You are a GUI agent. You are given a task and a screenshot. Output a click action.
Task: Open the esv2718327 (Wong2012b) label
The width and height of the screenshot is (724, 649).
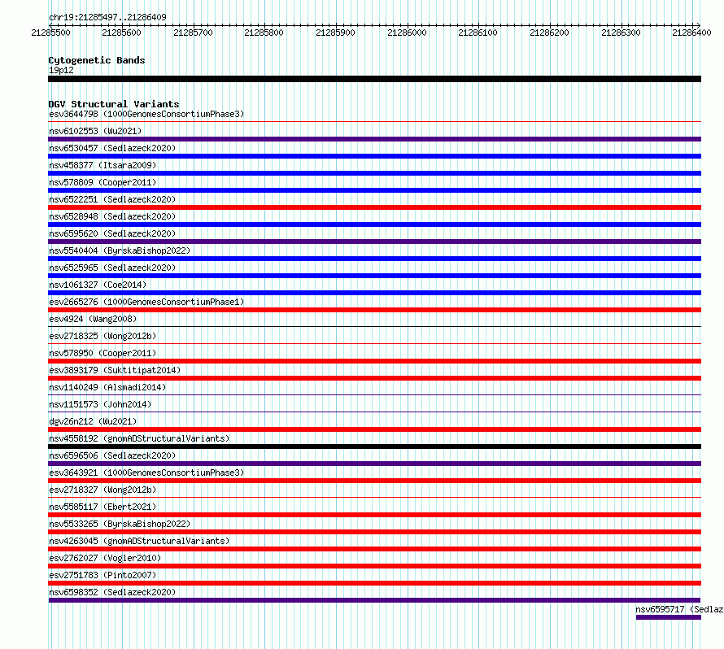click(102, 490)
